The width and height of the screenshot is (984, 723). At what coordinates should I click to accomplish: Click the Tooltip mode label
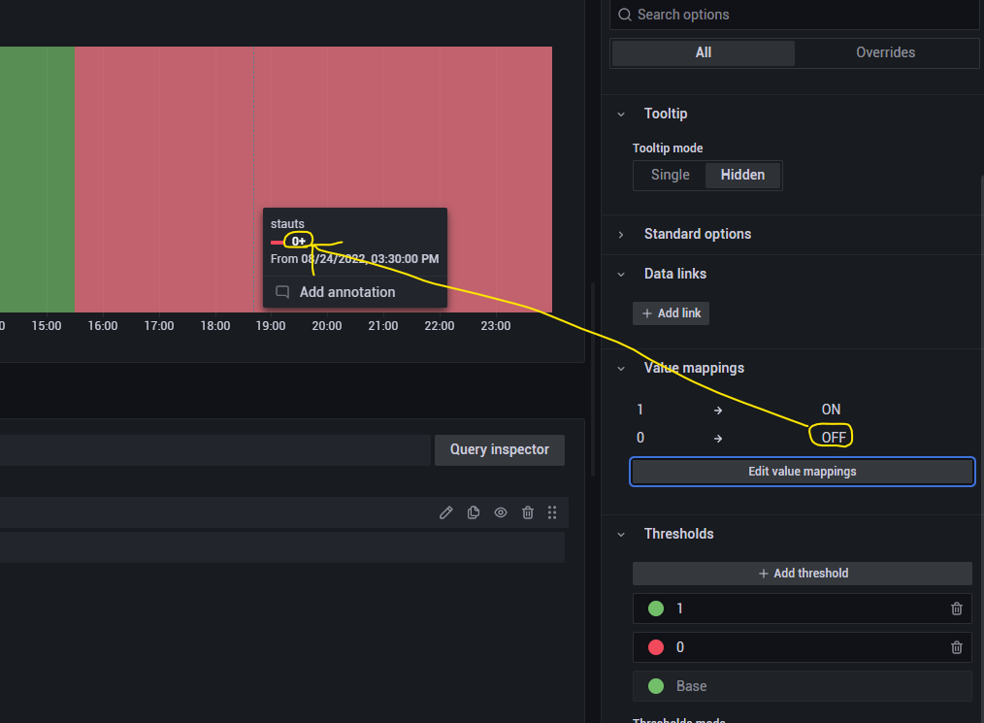click(667, 148)
